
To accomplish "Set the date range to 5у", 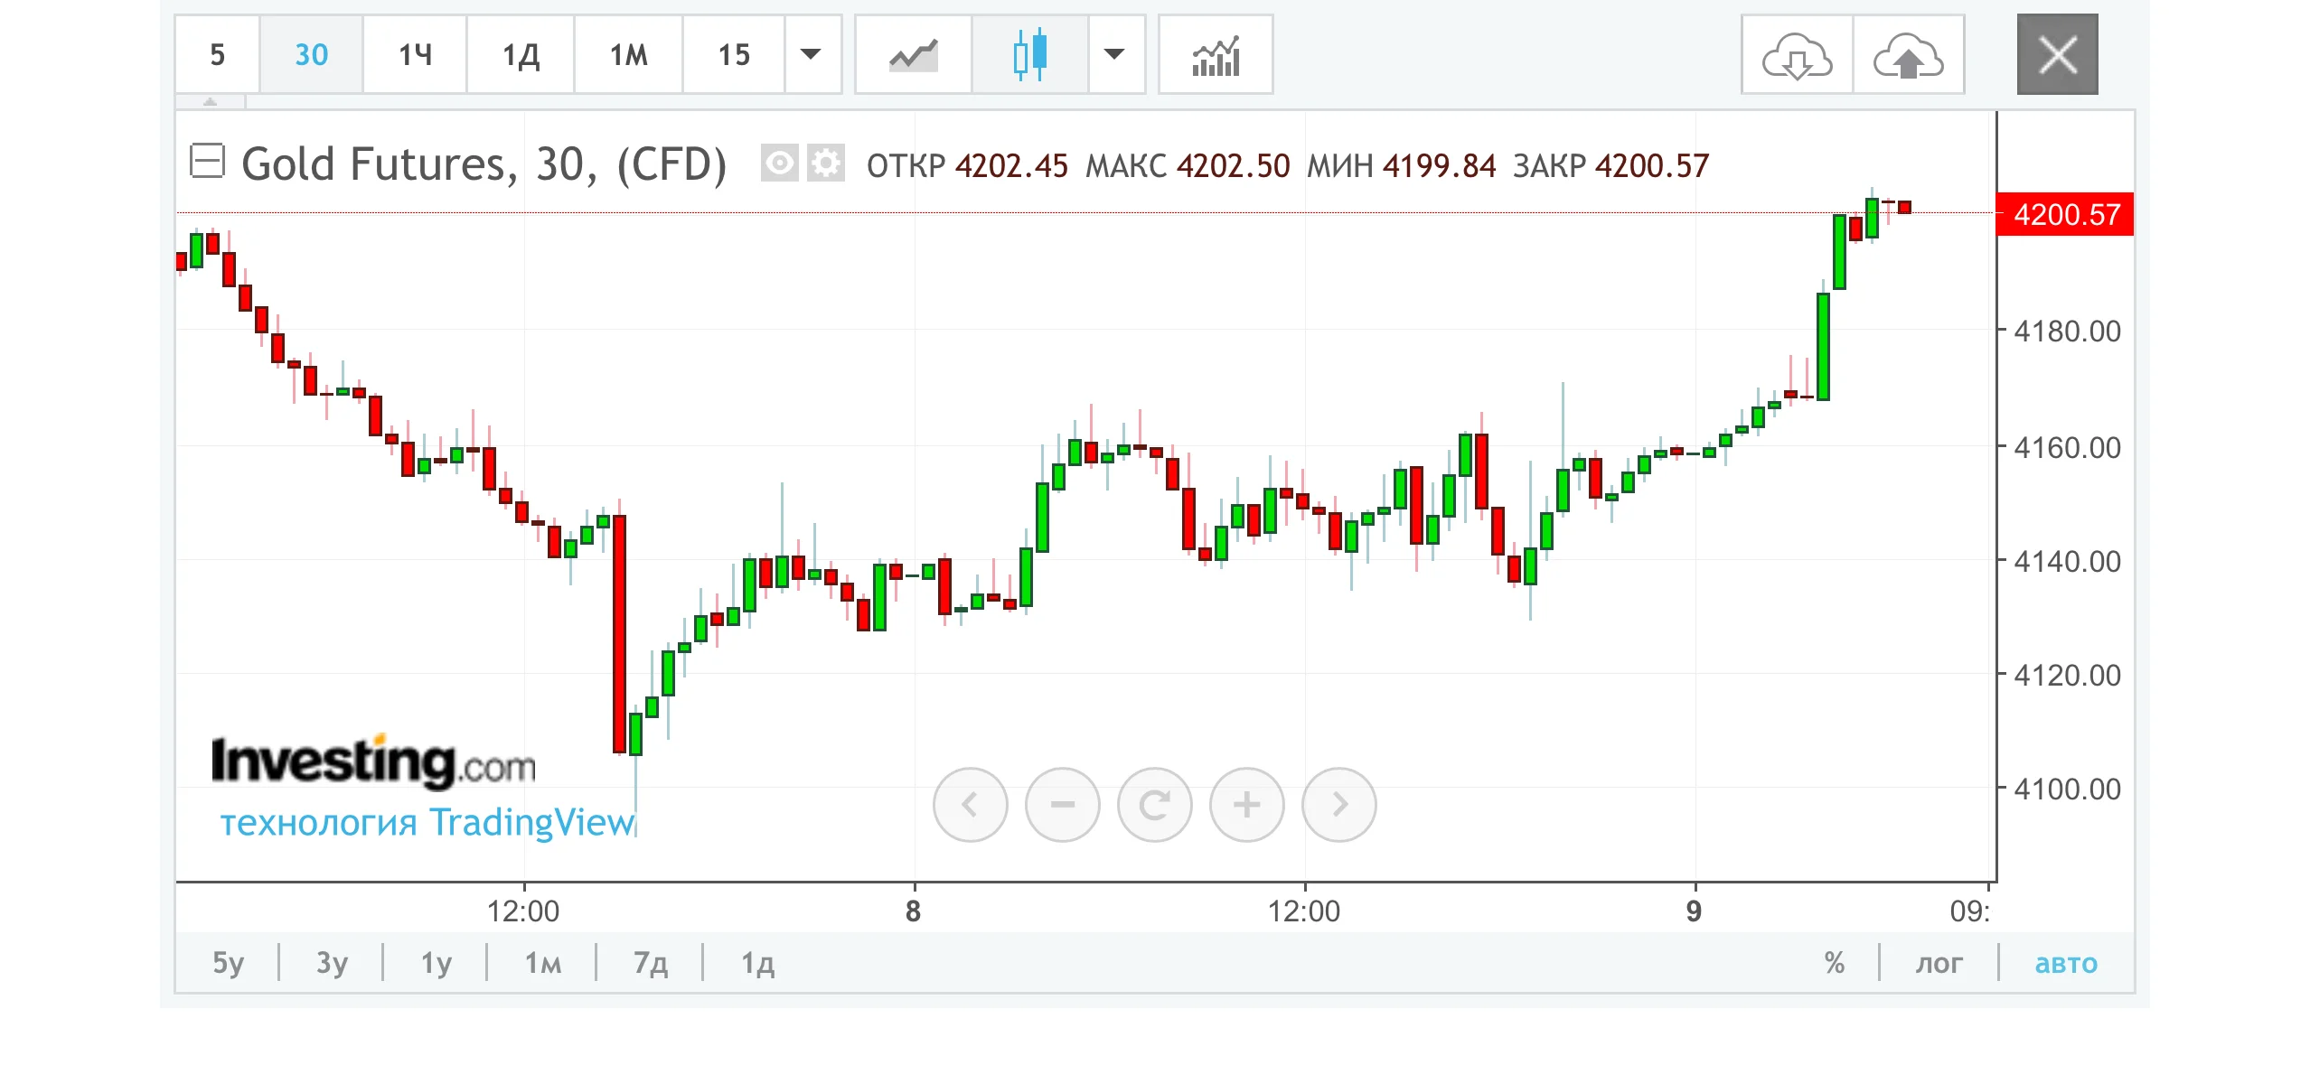I will 228,962.
